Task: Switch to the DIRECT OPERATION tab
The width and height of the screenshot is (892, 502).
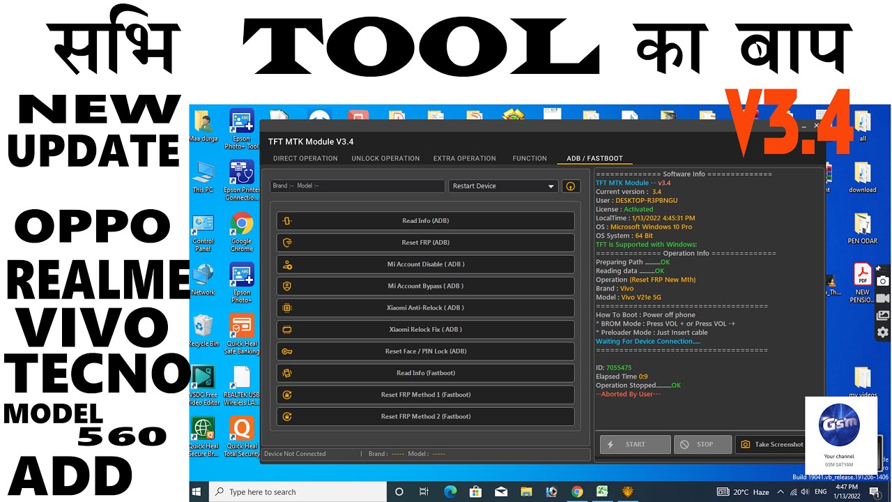Action: point(305,158)
